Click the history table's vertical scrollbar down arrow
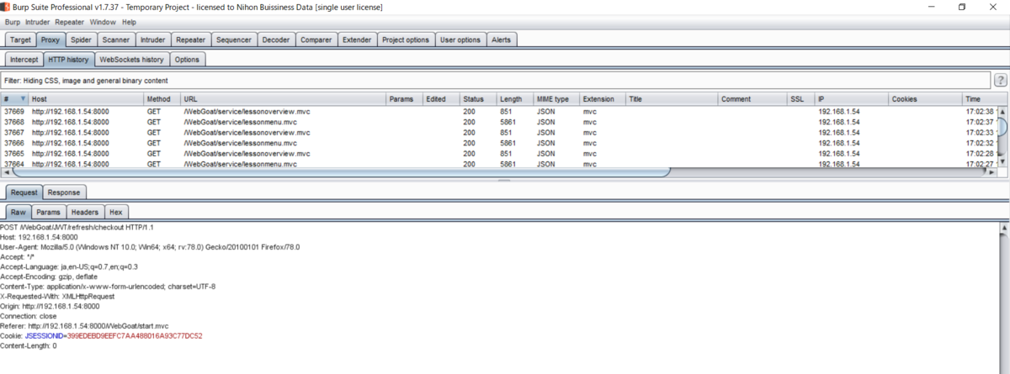The width and height of the screenshot is (1010, 374). (1002, 161)
